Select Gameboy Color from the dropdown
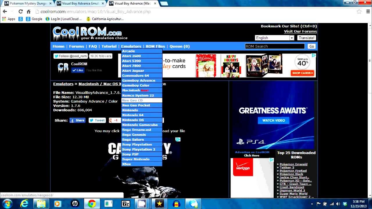The height and width of the screenshot is (209, 372). coord(142,86)
